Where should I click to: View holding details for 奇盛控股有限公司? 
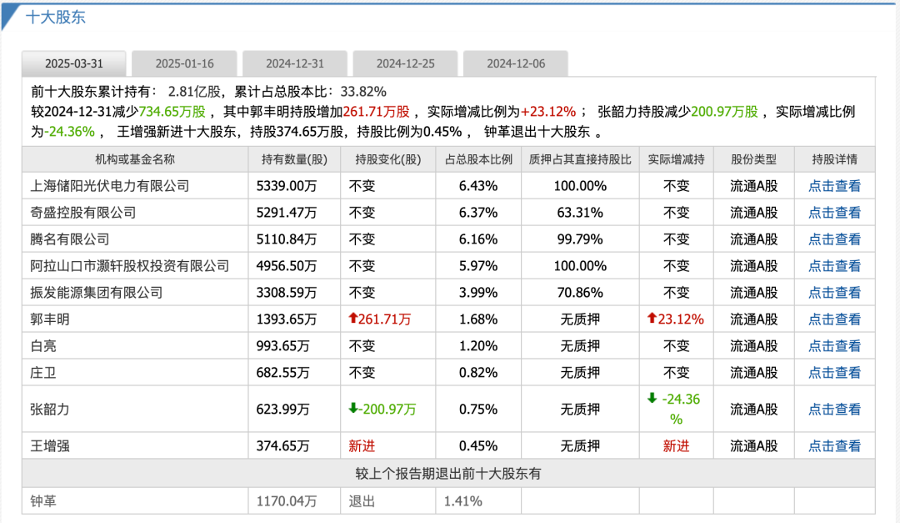tap(834, 213)
